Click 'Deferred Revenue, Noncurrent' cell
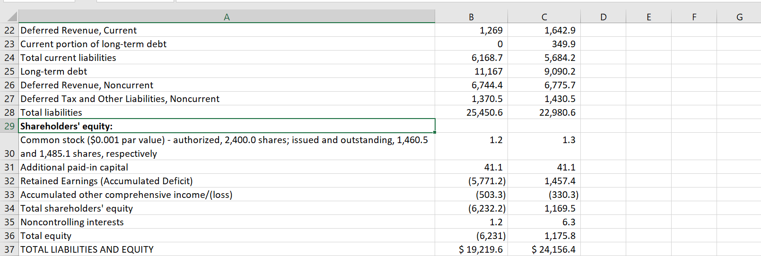The width and height of the screenshot is (761, 256). [227, 85]
